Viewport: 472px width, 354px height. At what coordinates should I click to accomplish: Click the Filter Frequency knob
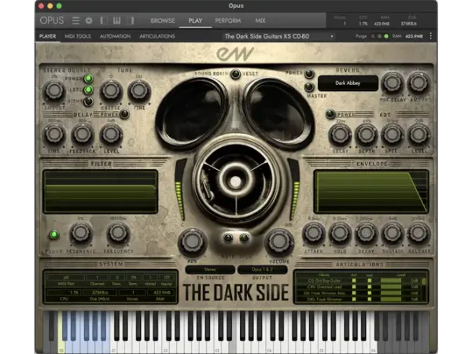[118, 234]
